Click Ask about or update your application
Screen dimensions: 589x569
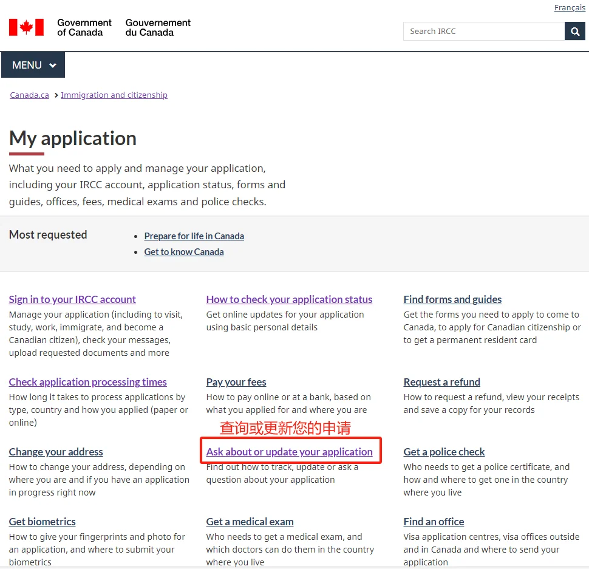click(x=289, y=451)
